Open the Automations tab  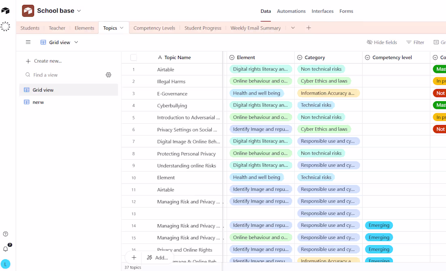(x=291, y=11)
